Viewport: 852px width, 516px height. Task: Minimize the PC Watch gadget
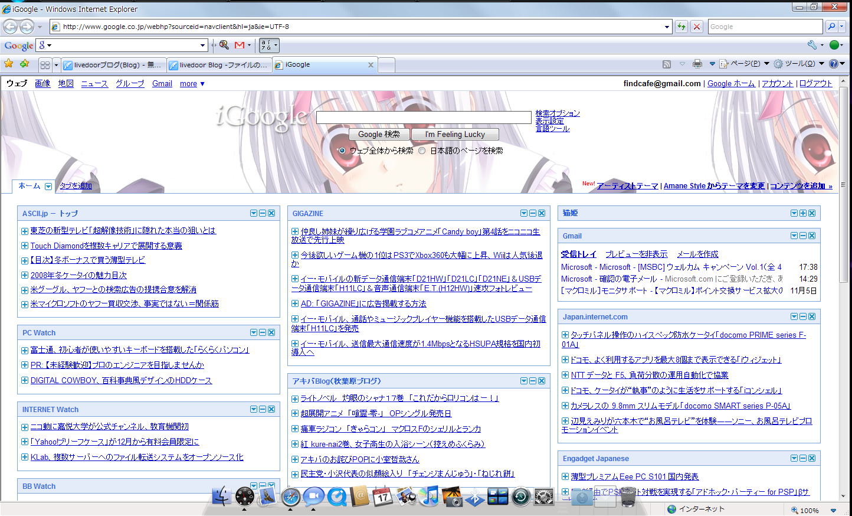click(263, 332)
